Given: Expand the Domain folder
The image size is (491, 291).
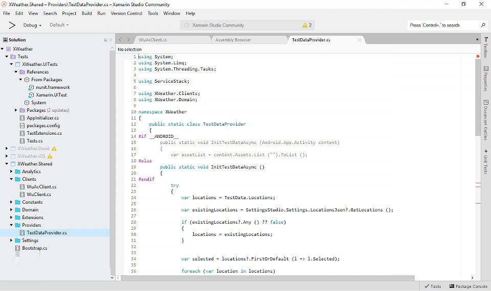Looking at the screenshot, I should click(x=11, y=210).
